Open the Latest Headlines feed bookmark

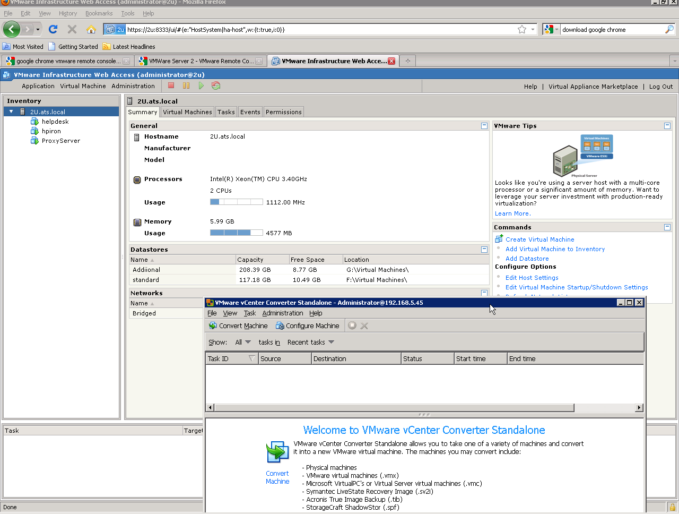[129, 47]
